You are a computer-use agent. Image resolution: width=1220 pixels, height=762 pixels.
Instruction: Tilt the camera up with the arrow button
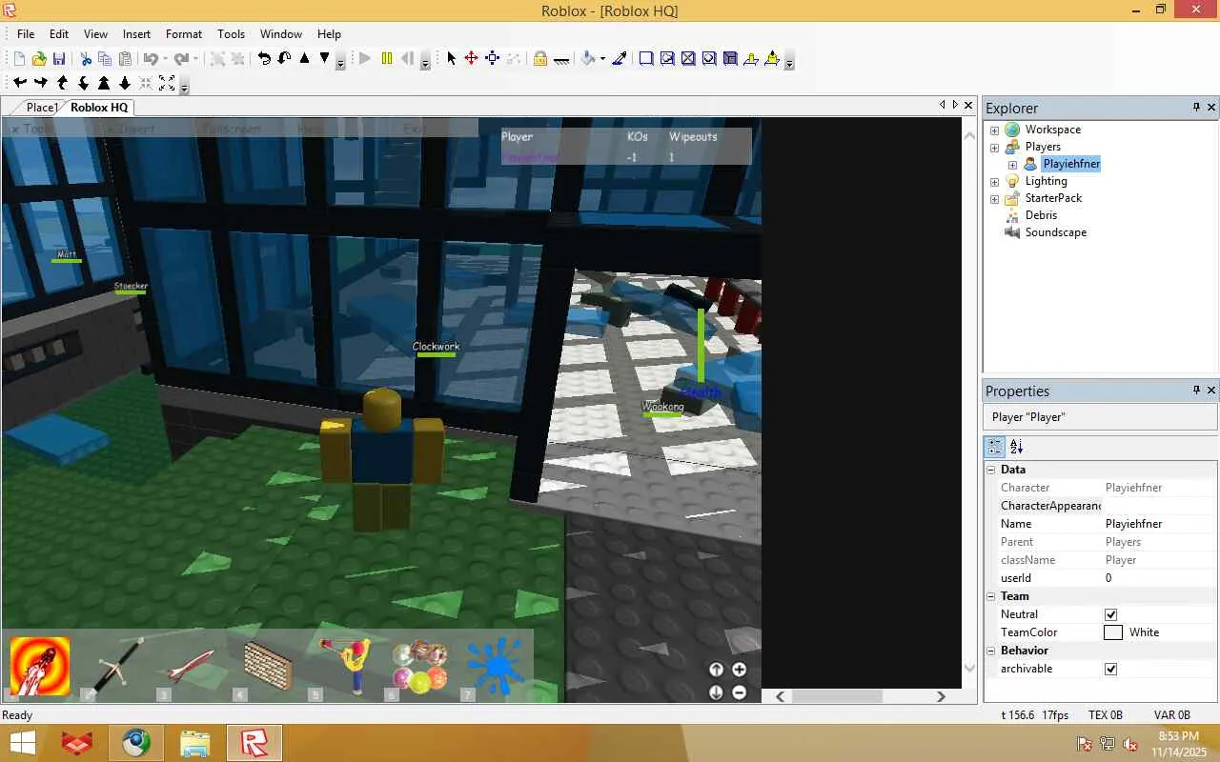click(x=716, y=670)
